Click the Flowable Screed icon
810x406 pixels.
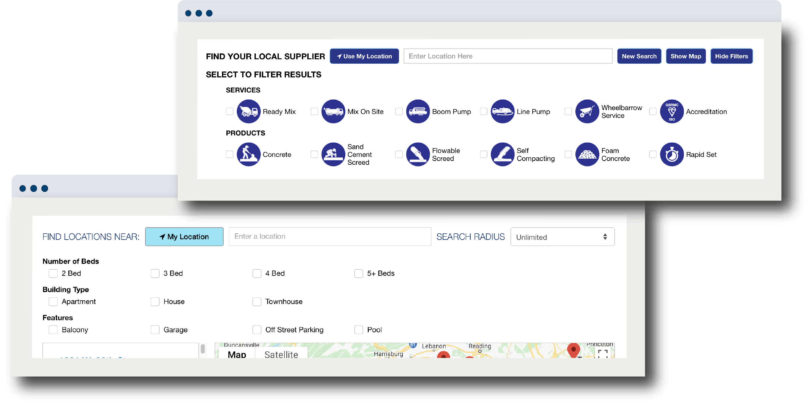(x=418, y=154)
